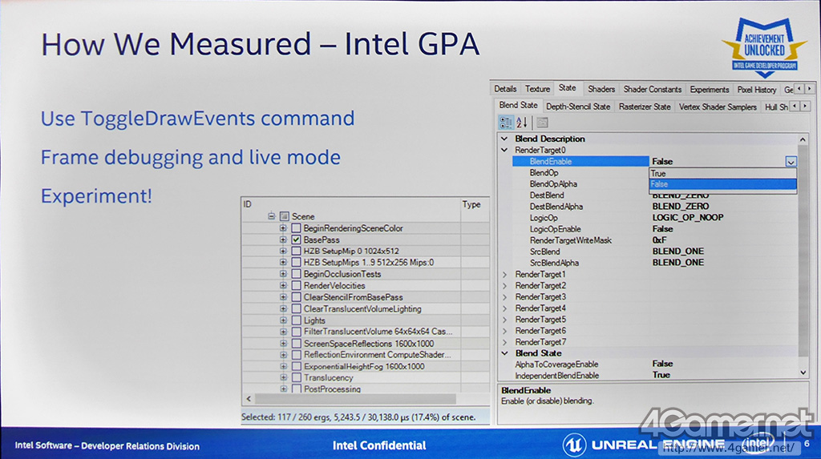821x459 pixels.
Task: Check the Lights checkbox
Action: [297, 320]
